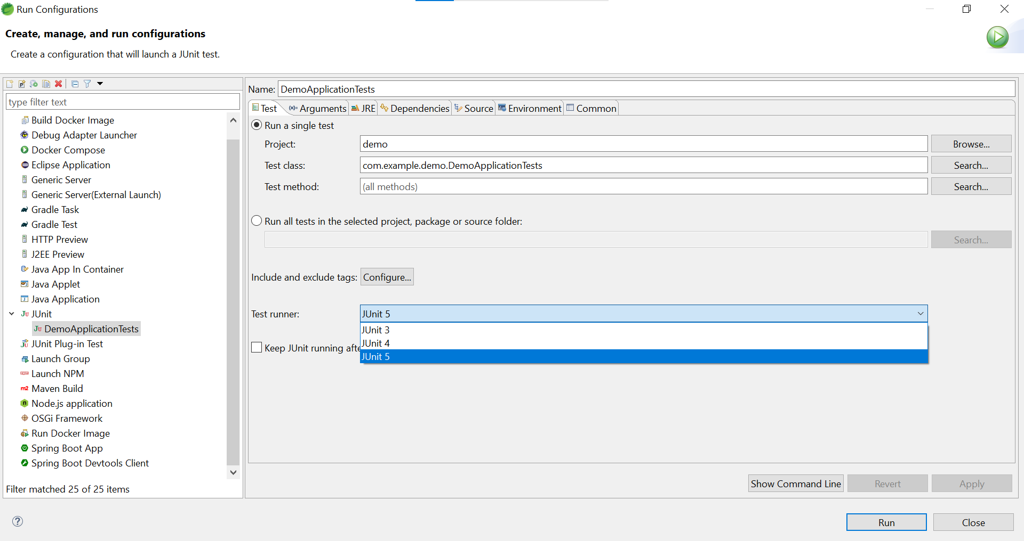
Task: Open the Arguments tab
Action: [318, 108]
